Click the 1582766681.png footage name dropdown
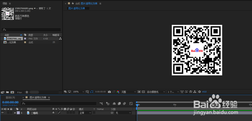 point(25,8)
